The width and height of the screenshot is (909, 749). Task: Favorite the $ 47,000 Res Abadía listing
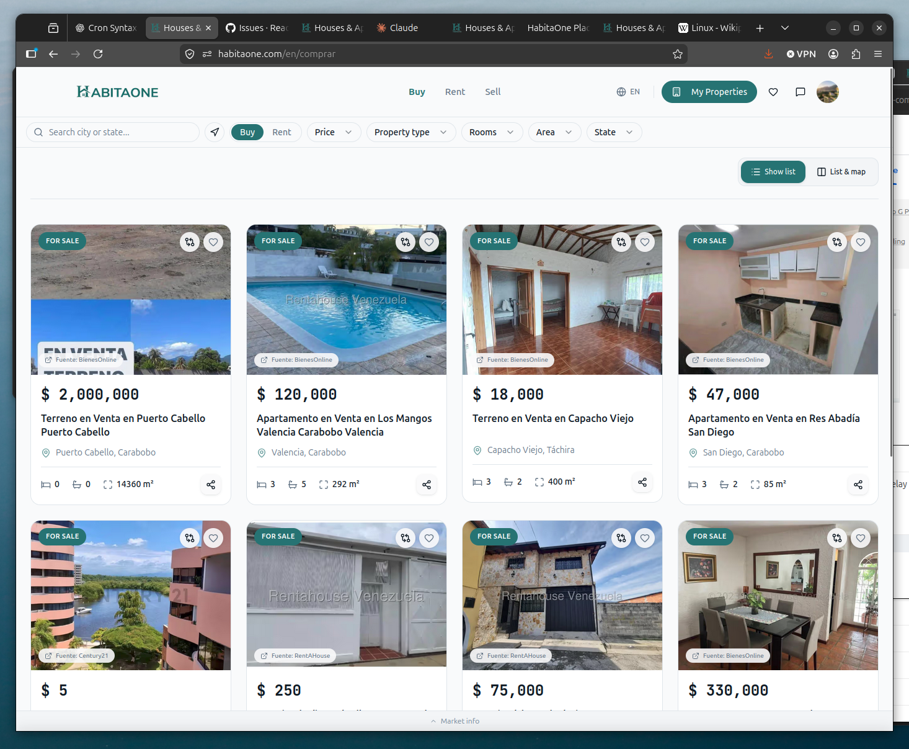click(861, 242)
